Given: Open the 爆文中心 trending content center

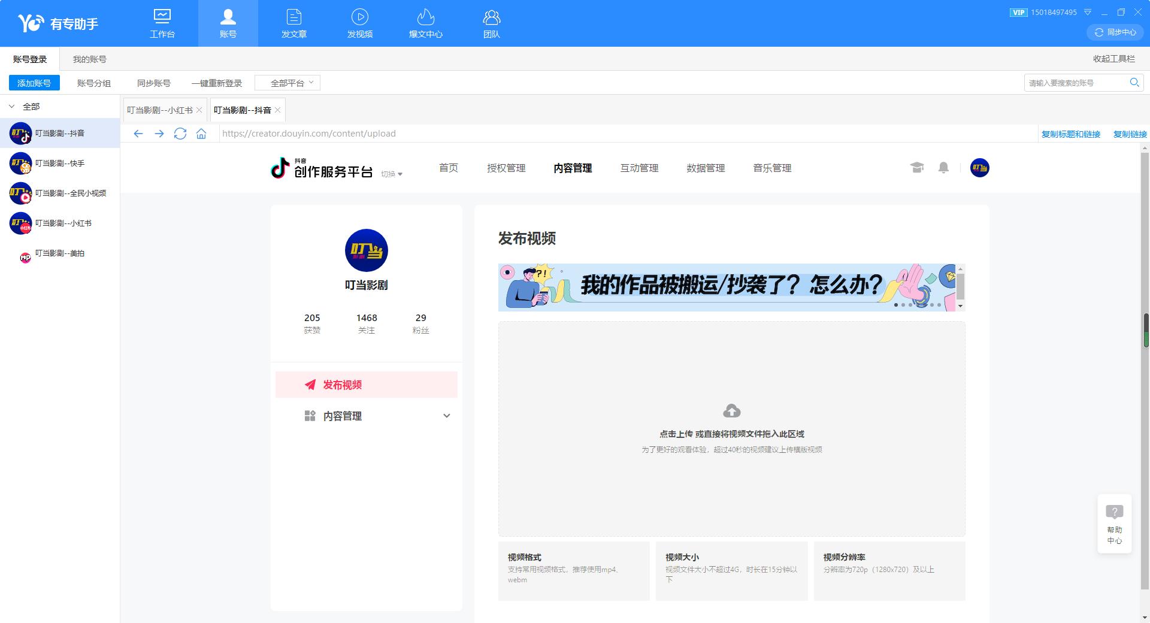Looking at the screenshot, I should (x=425, y=23).
